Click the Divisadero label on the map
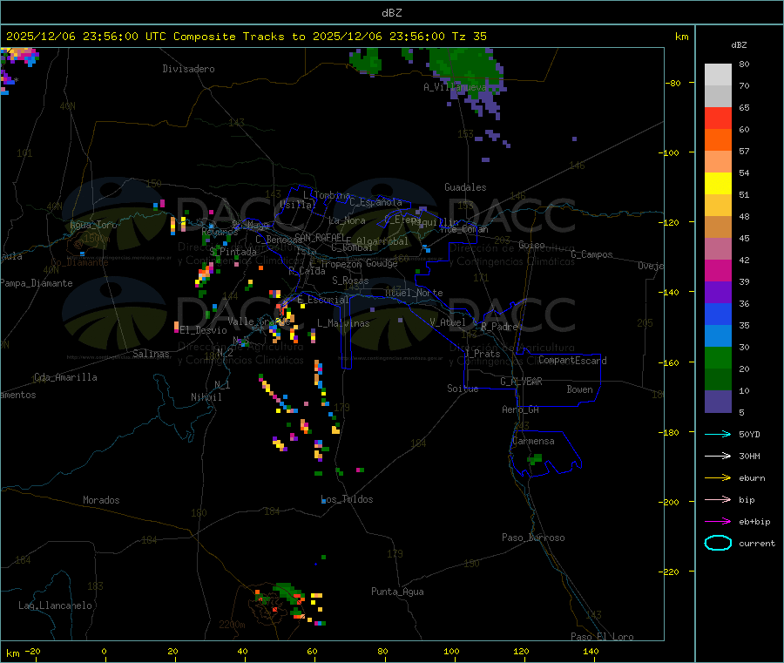The width and height of the screenshot is (784, 663). 188,68
